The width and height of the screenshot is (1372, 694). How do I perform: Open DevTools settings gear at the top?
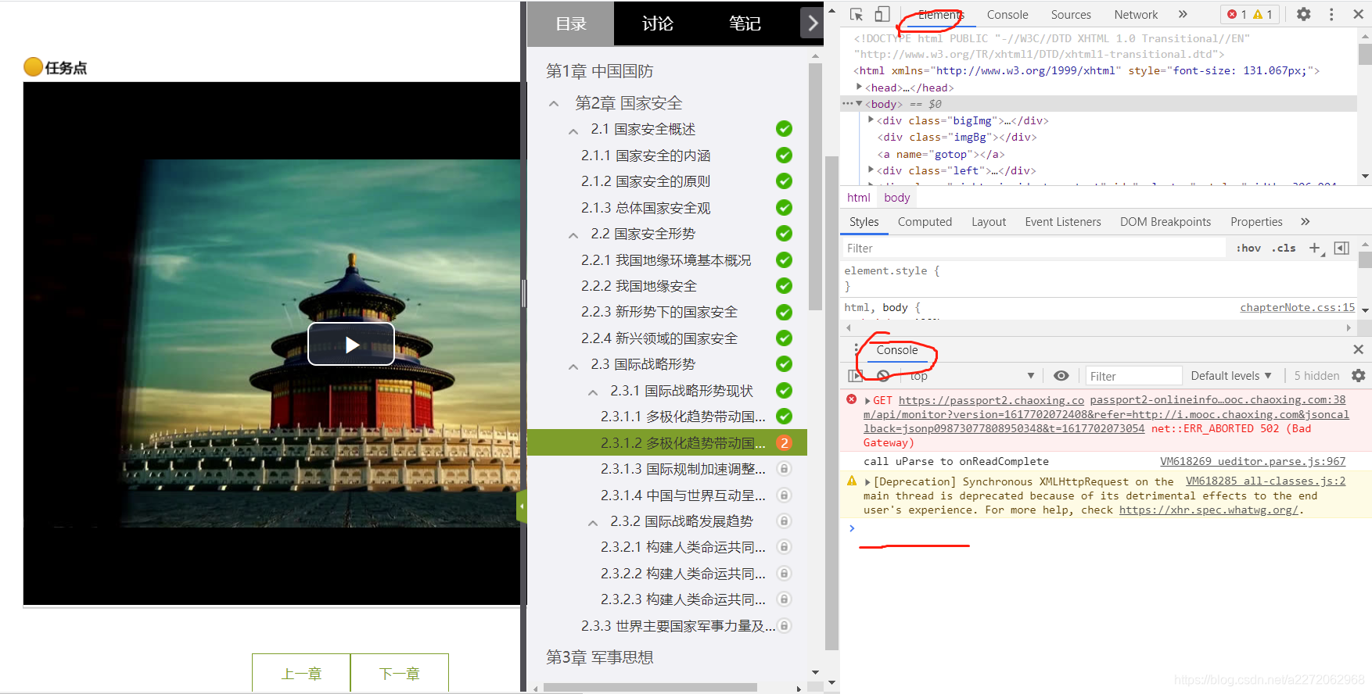tap(1304, 14)
